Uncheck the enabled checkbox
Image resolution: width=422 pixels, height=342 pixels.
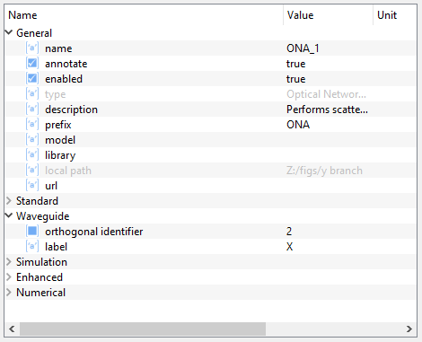click(32, 79)
